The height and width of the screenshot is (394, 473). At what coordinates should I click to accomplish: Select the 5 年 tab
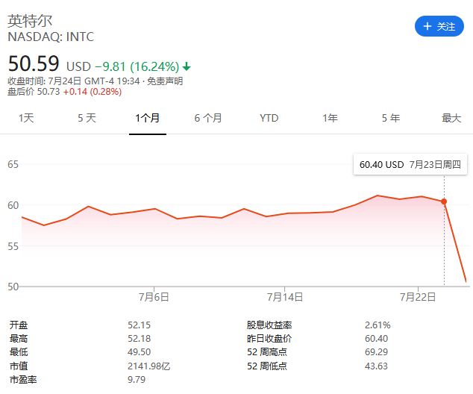coord(391,118)
